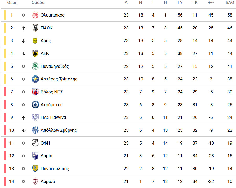Screen dimensions: 236x188
Task: Click the Παναθηναϊκός shamrock logo
Action: pyautogui.click(x=35, y=66)
